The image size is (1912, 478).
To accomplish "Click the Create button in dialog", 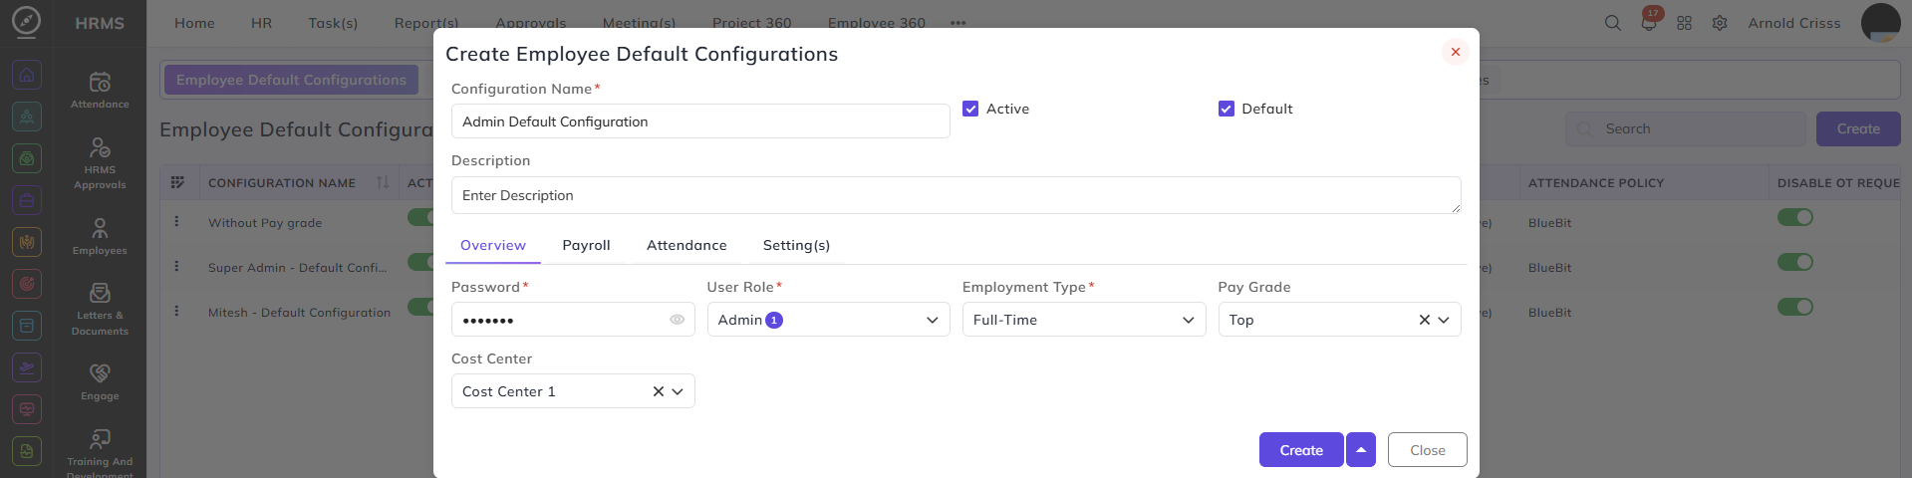I will (x=1301, y=450).
